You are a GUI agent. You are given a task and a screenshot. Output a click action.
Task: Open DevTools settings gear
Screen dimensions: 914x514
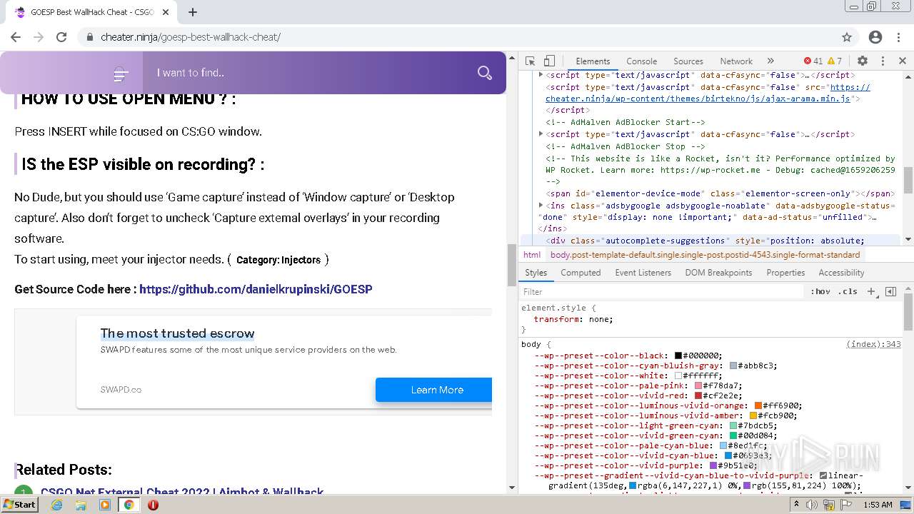[x=863, y=61]
